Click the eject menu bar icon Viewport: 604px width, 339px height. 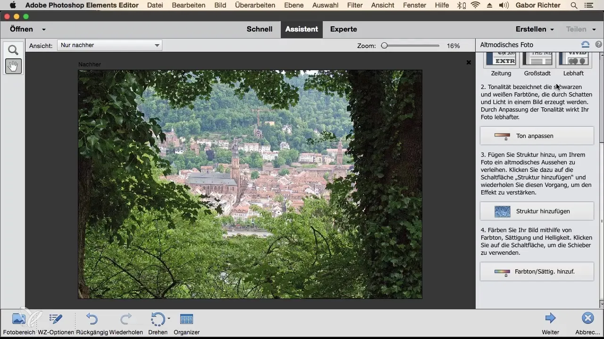coord(490,6)
